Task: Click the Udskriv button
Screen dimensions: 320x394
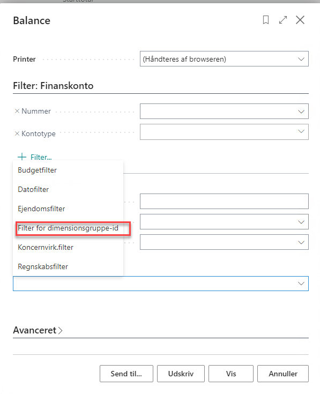Action: click(181, 374)
